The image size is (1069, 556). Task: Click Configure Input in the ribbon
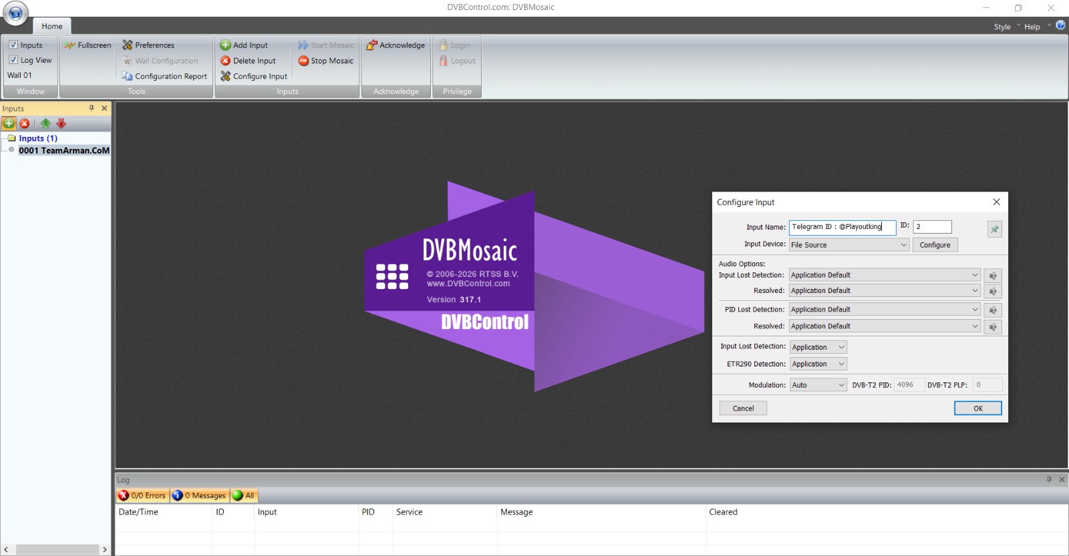254,76
